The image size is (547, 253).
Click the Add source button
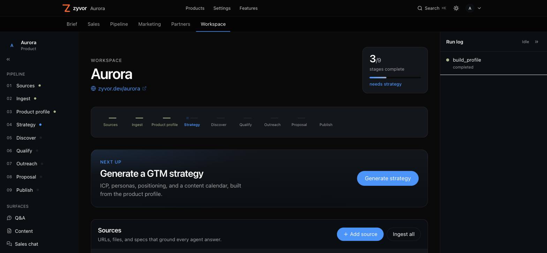(360, 234)
